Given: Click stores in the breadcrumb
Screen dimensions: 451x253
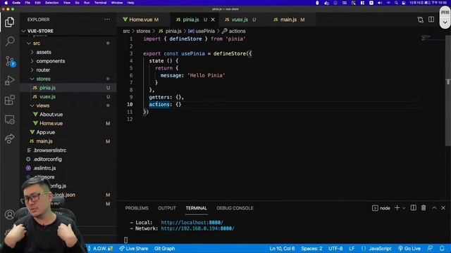Looking at the screenshot, I should [143, 31].
